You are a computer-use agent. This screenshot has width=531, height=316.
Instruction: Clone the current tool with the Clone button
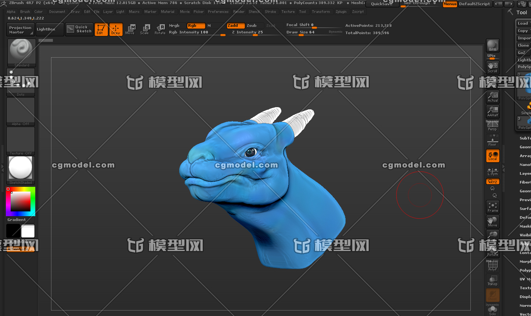click(523, 45)
